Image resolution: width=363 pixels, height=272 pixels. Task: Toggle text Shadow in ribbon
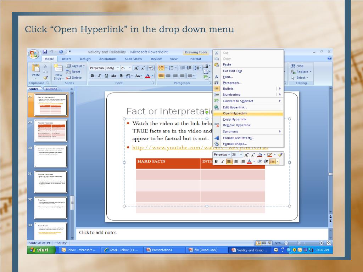(x=121, y=76)
